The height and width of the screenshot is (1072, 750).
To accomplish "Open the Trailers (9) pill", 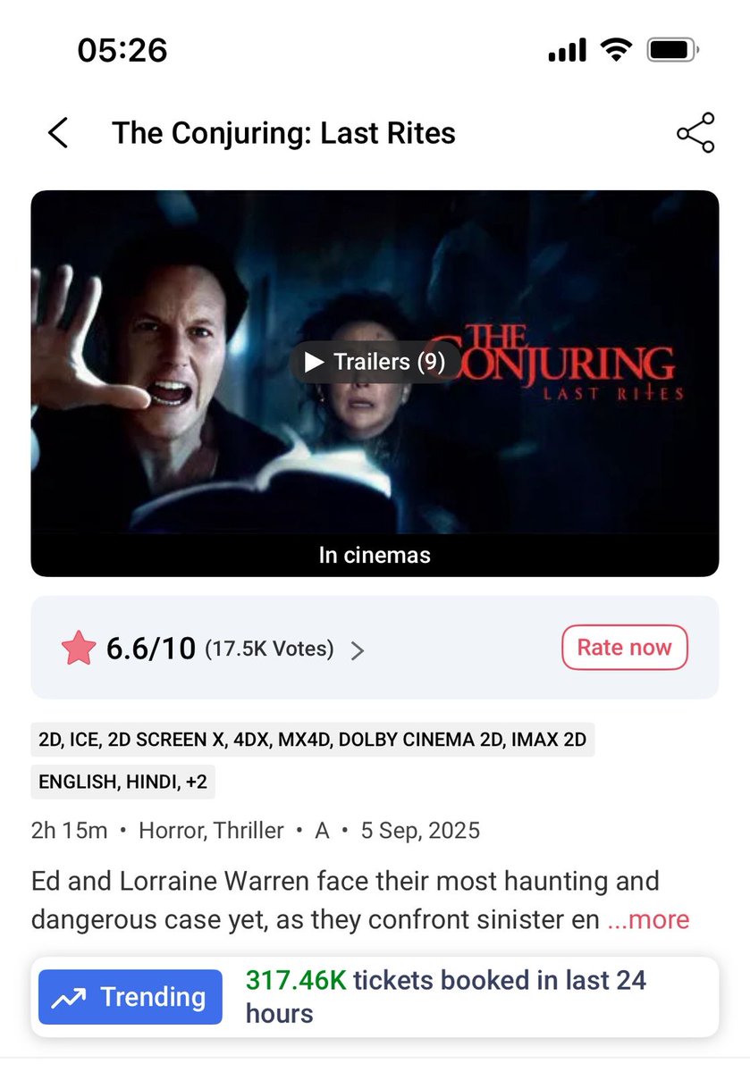I will (x=375, y=362).
